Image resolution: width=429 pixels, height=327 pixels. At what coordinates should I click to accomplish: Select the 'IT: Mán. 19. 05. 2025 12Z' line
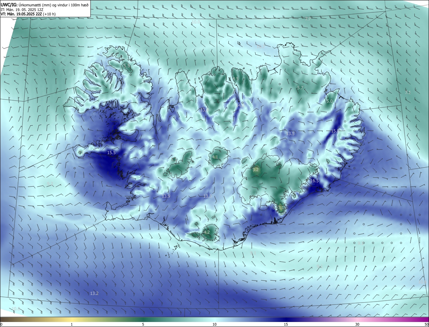[x=22, y=10]
